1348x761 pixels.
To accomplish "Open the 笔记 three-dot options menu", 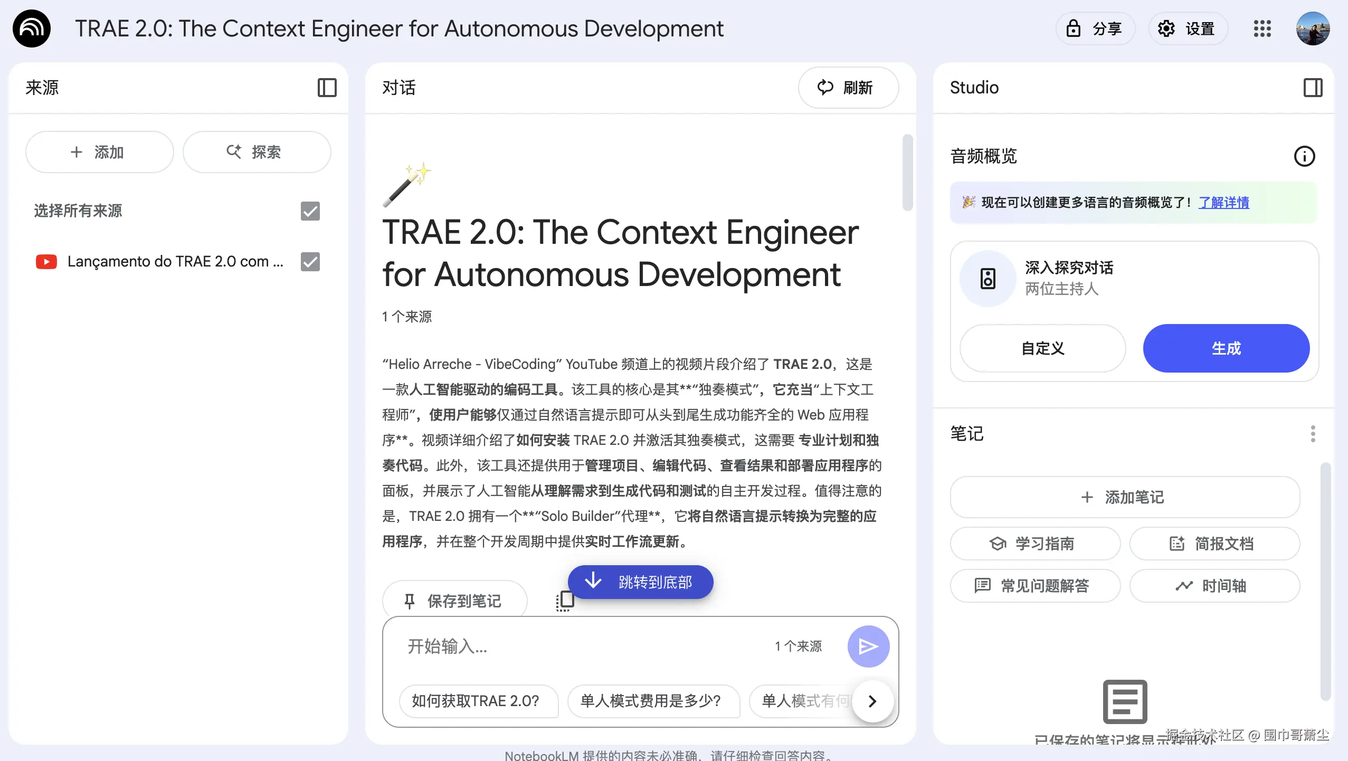I will pos(1313,434).
